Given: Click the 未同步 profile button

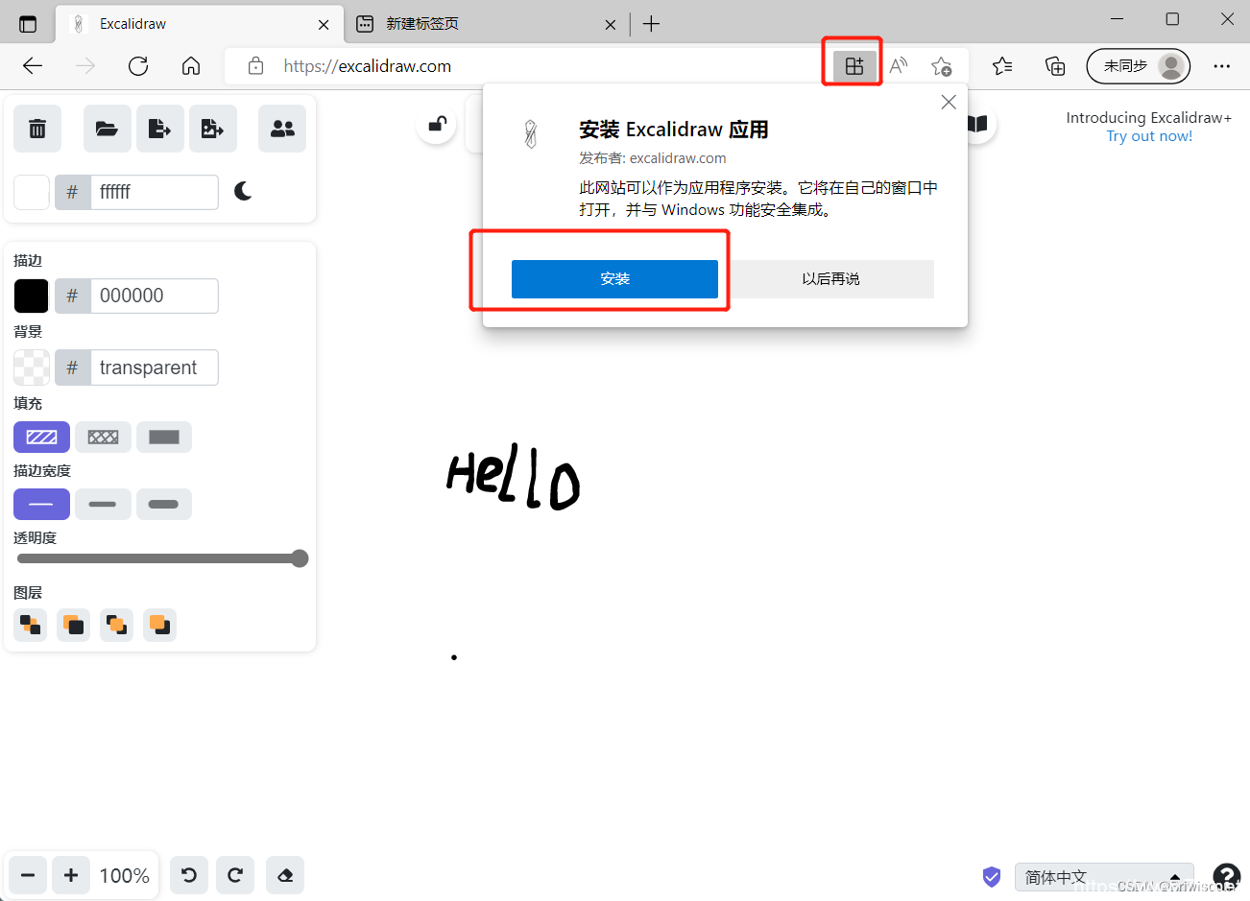Looking at the screenshot, I should click(1139, 66).
